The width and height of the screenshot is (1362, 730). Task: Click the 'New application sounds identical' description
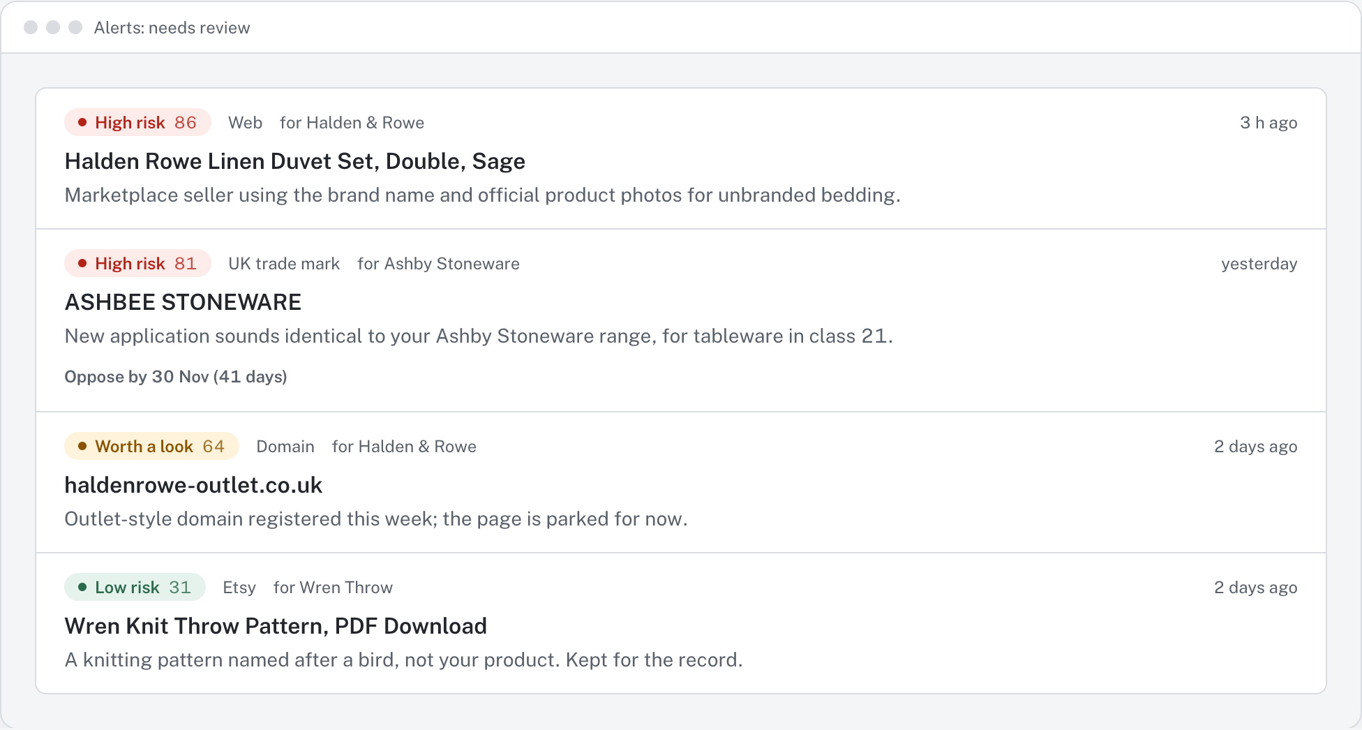(479, 336)
